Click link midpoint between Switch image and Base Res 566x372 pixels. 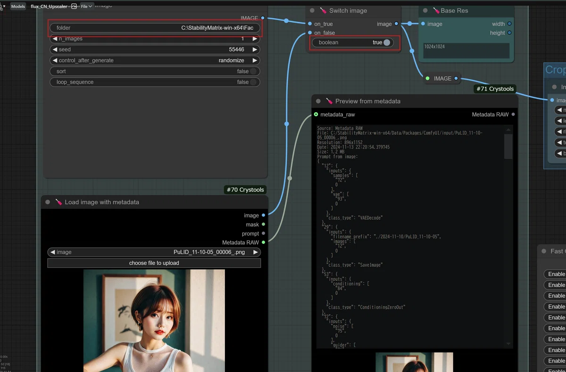tap(409, 24)
